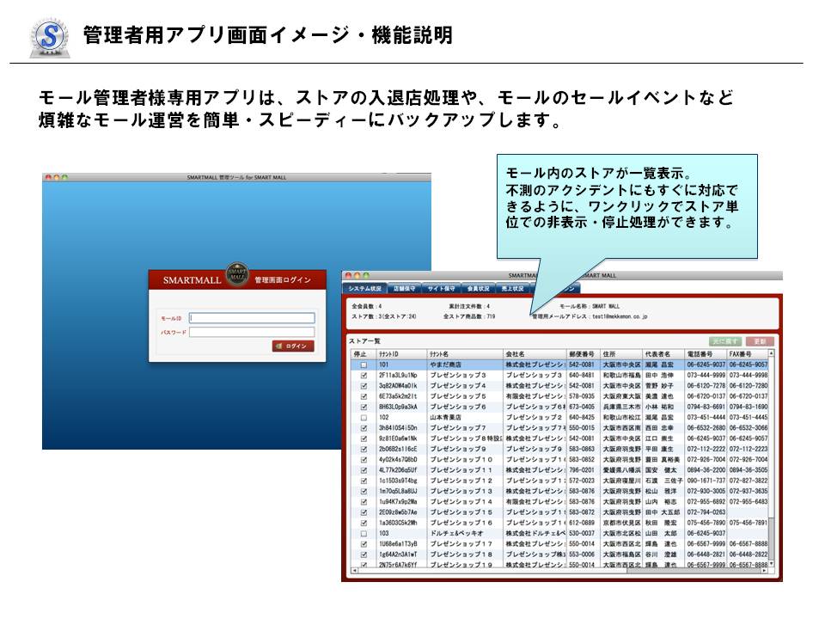Click the FAX番号 column header
Image resolution: width=825 pixels, height=619 pixels.
pyautogui.click(x=747, y=354)
